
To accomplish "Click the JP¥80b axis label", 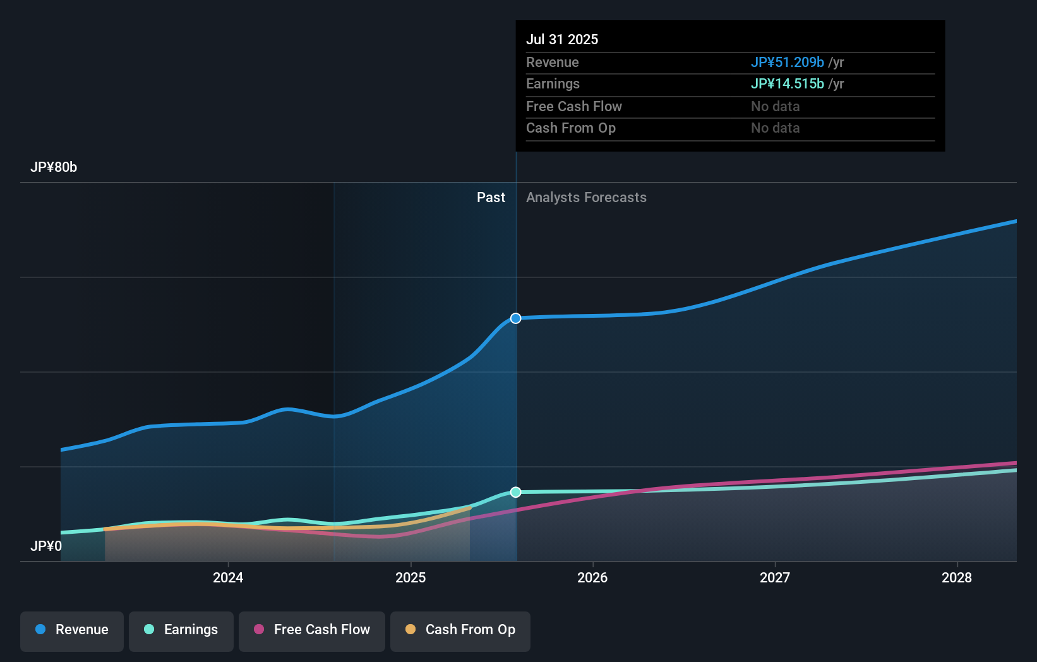I will tap(54, 167).
